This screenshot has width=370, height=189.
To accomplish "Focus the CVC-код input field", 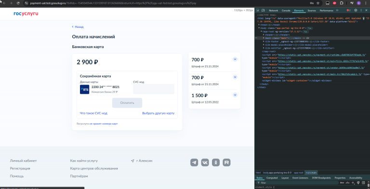I will coord(154,89).
